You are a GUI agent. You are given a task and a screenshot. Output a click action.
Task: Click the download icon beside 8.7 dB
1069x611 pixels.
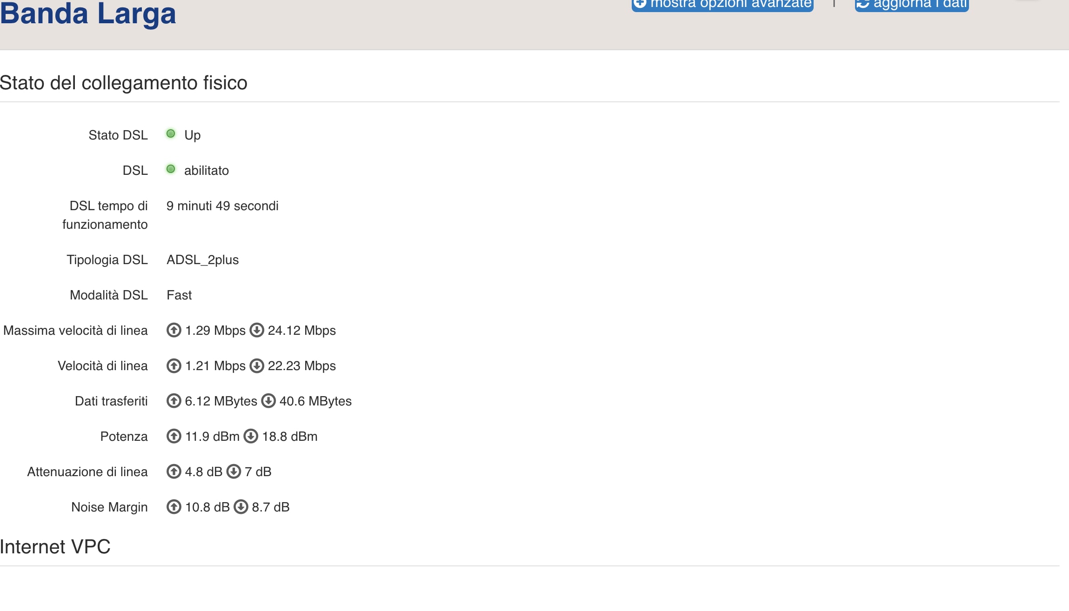coord(241,507)
